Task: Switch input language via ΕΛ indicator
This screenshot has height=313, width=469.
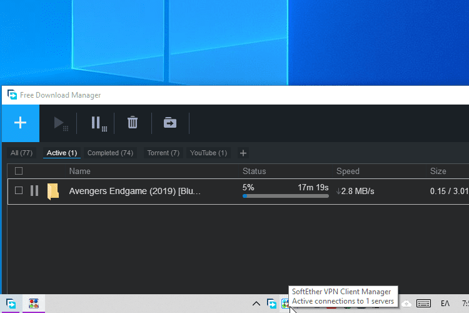Action: (445, 304)
